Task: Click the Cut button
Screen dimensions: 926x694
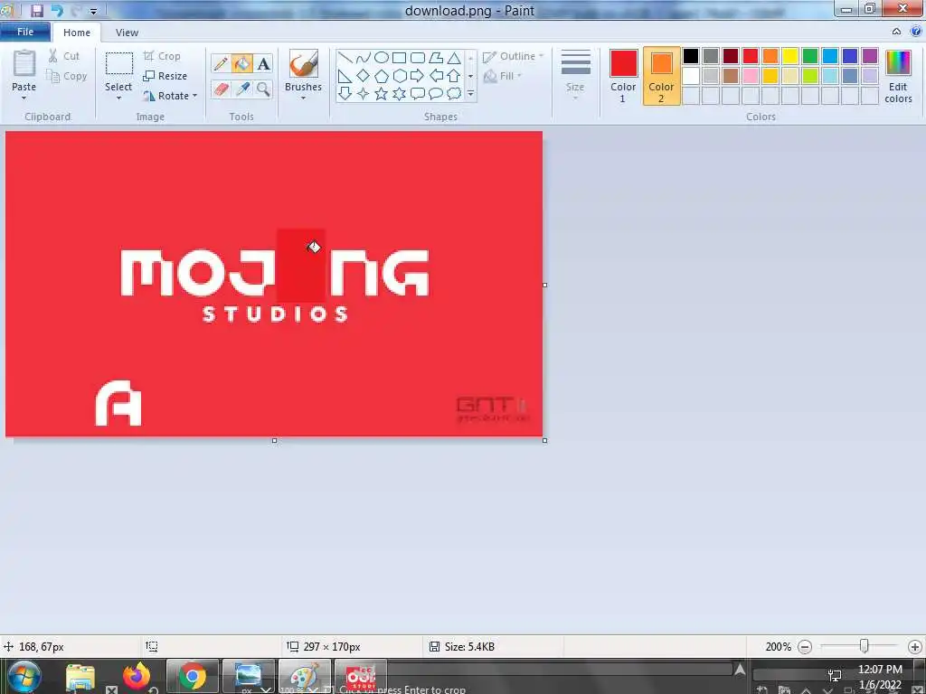Action: 64,56
